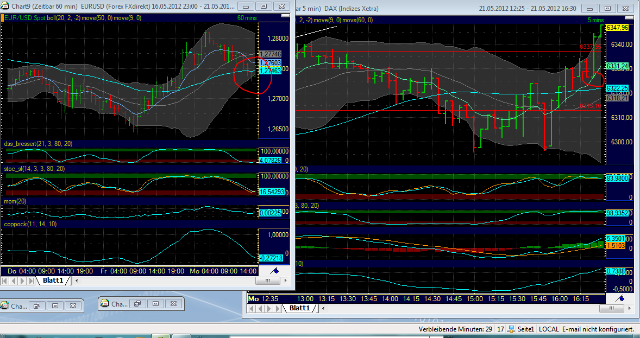Click the network icon beside Seite1 in the status bar
The width and height of the screenshot is (640, 338).
(x=511, y=329)
